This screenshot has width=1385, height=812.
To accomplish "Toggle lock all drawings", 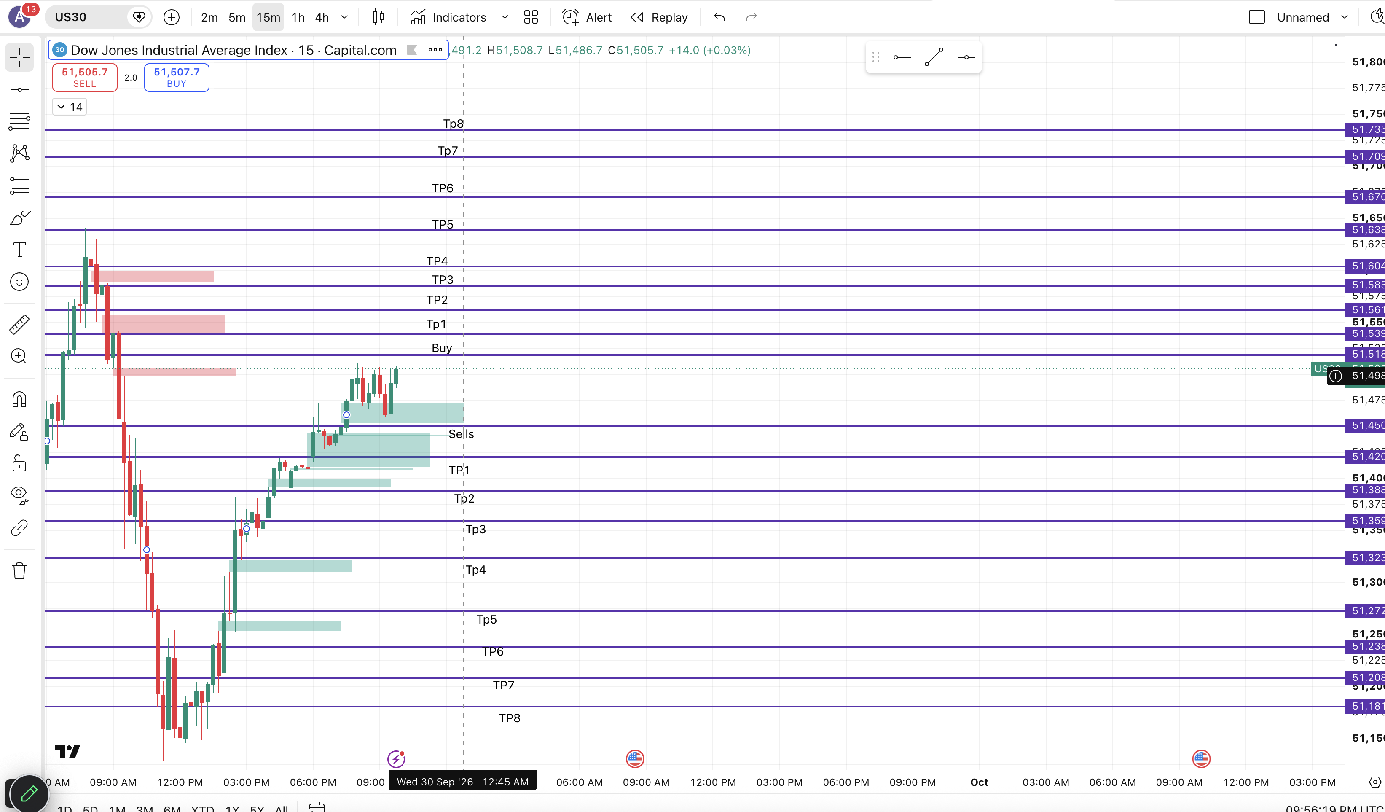I will [x=19, y=463].
